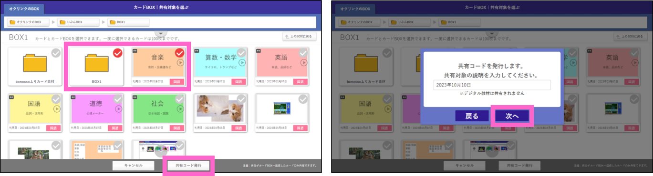The image size is (653, 176).
Task: Switch to オクリンクのBOX tab, right screen
Action: tap(355, 9)
